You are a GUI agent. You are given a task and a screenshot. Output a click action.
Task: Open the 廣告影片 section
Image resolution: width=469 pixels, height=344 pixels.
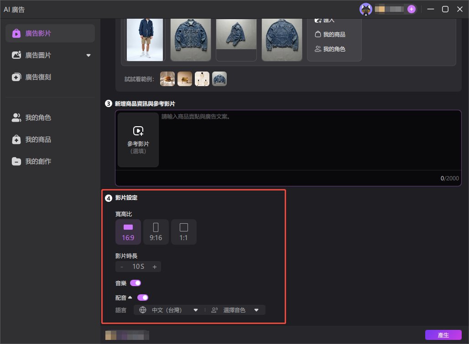[50, 33]
